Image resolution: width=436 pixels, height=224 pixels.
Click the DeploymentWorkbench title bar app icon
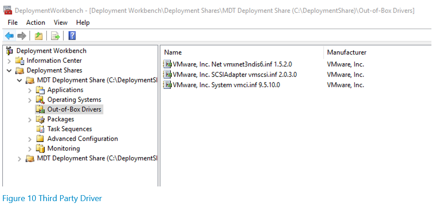[8, 11]
